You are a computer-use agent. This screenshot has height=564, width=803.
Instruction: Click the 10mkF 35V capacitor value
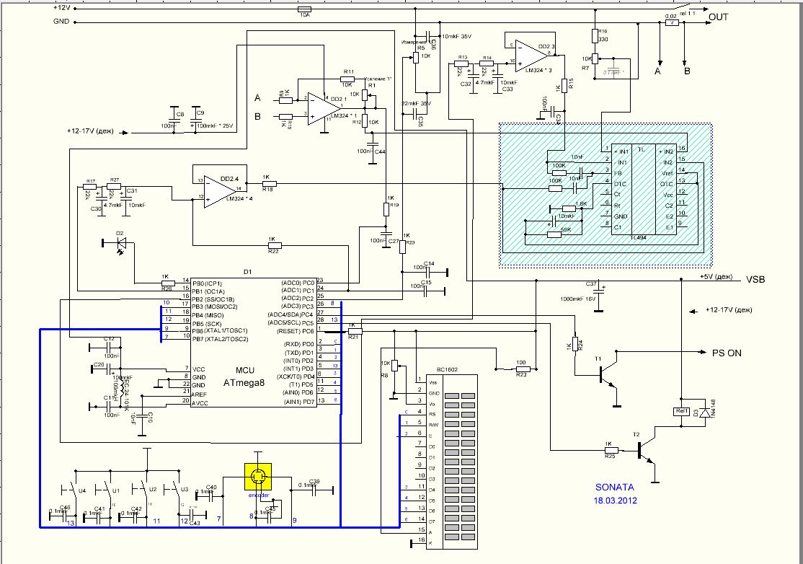tap(456, 37)
